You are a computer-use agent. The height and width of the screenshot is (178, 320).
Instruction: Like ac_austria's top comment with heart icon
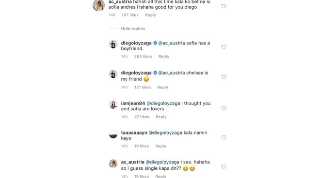click(224, 6)
